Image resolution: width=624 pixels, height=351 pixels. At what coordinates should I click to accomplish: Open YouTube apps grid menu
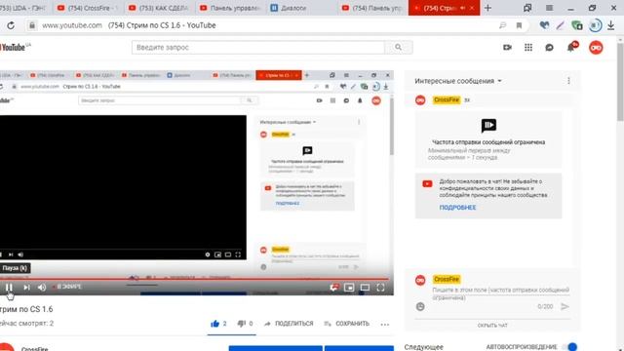(528, 48)
